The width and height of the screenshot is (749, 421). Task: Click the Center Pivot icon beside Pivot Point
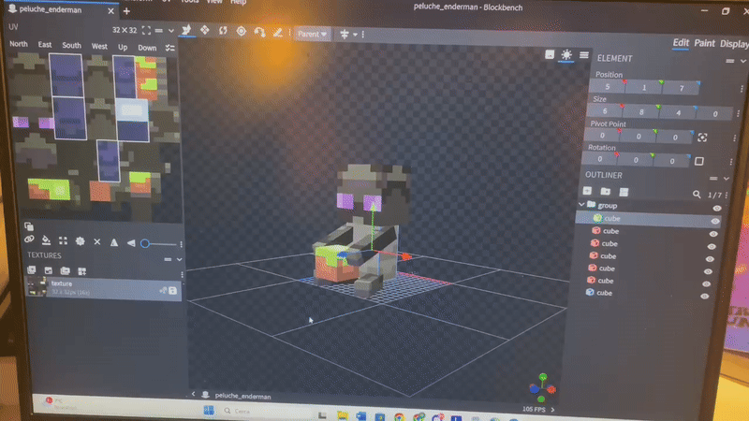(702, 138)
